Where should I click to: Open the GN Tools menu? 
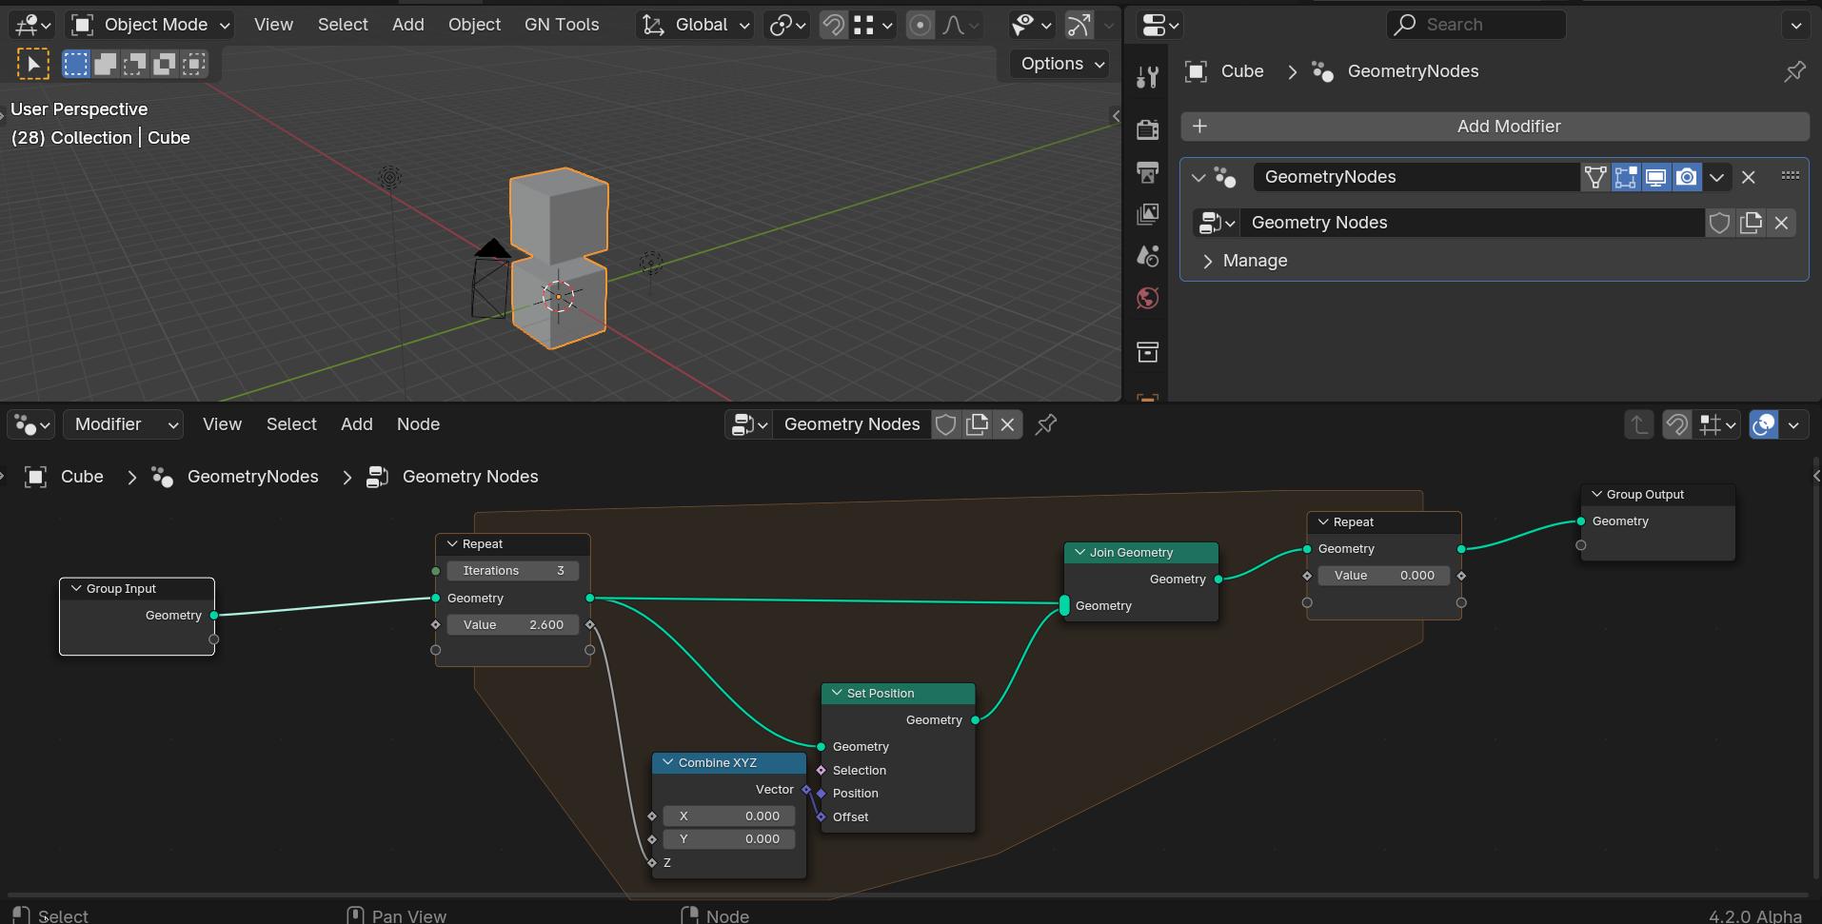pos(562,25)
